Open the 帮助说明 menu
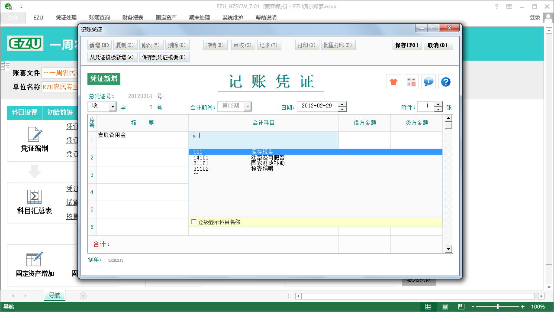The height and width of the screenshot is (312, 554). click(266, 18)
